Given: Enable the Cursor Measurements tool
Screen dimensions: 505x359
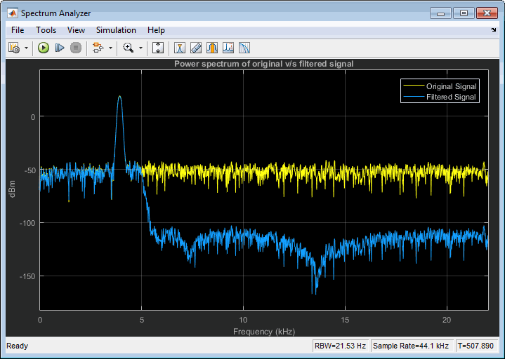Looking at the screenshot, I should pos(180,48).
